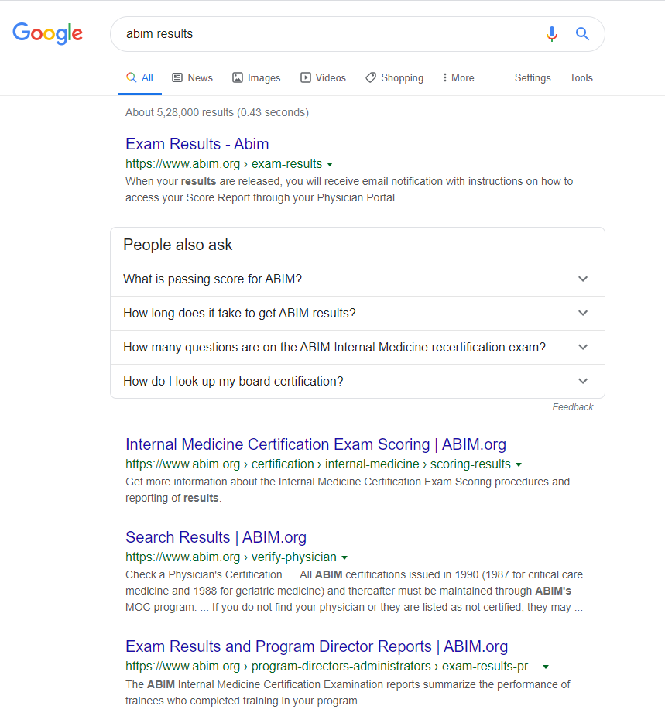
Task: Open Internal Medicine Certification Exam Scoring link
Action: tap(315, 444)
